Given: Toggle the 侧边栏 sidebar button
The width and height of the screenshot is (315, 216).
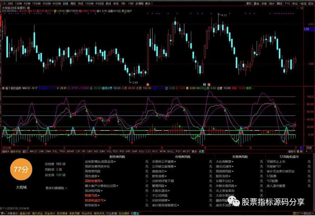Looking at the screenshot, I should pyautogui.click(x=309, y=213).
